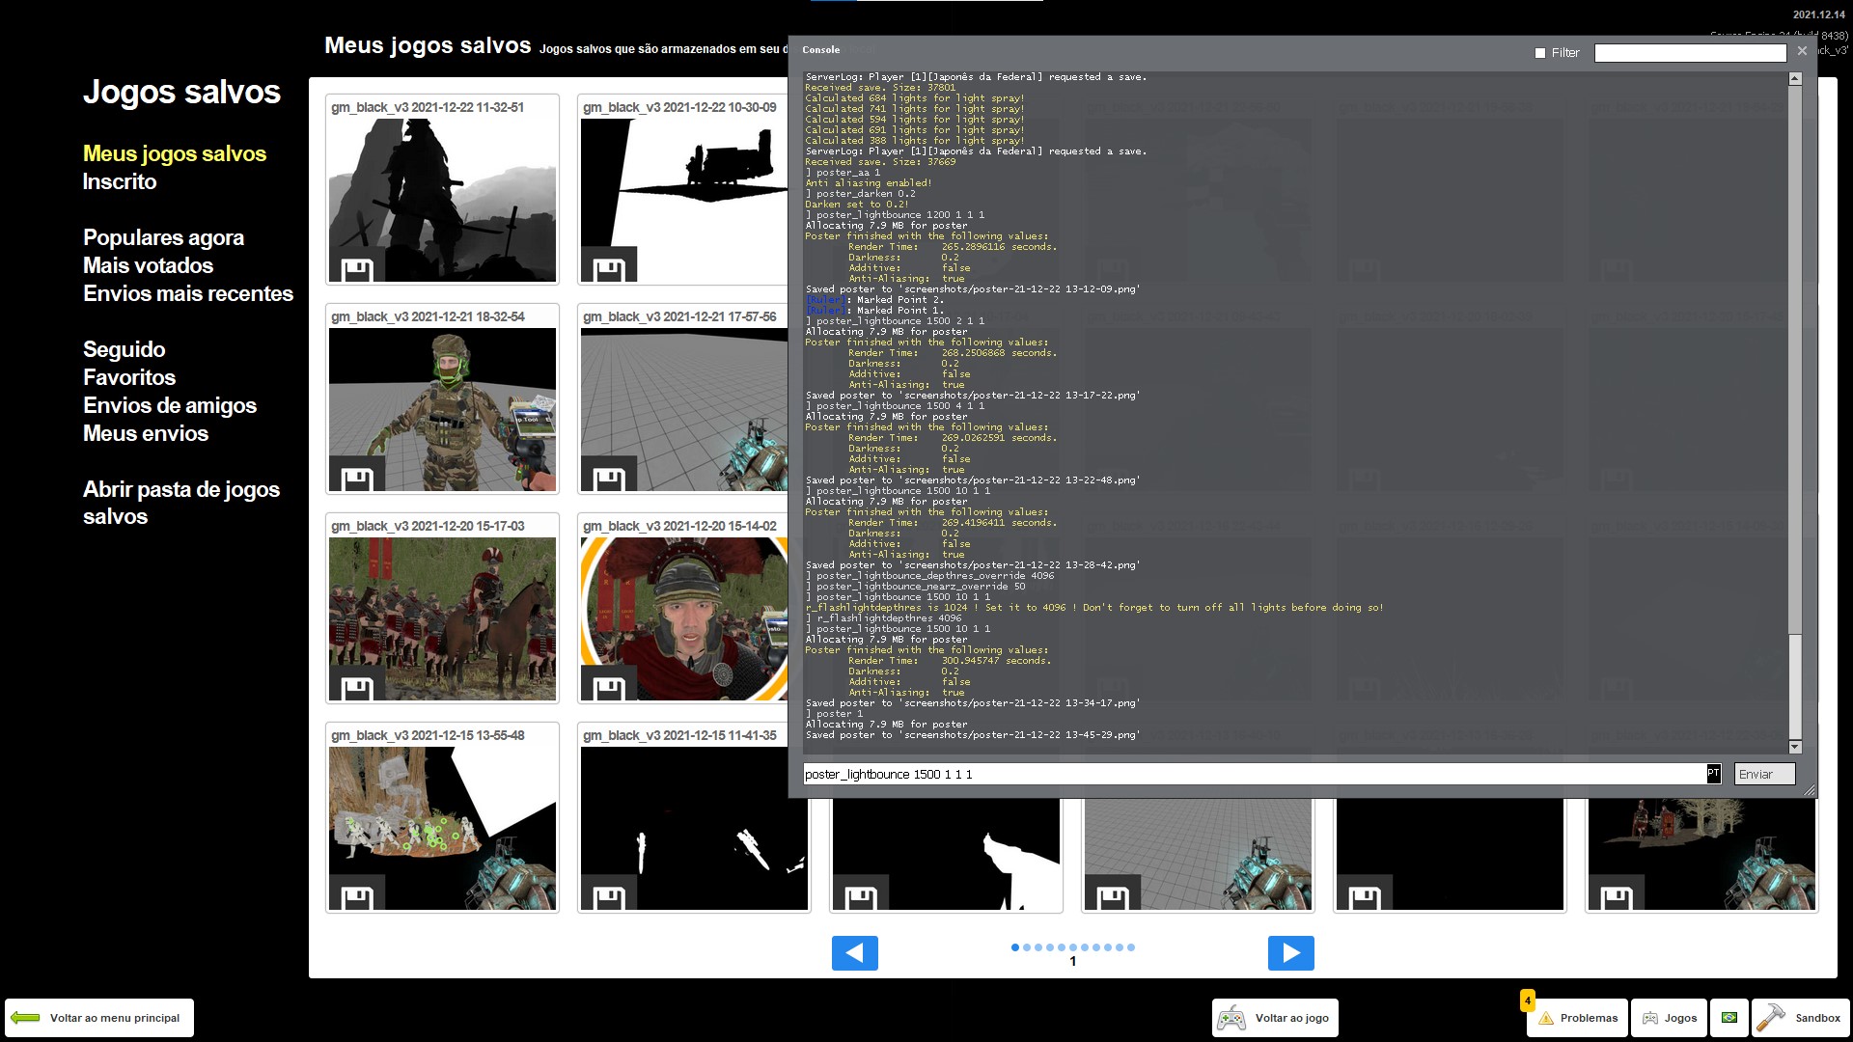The width and height of the screenshot is (1853, 1042).
Task: Open the Favoritos saves list
Action: (x=129, y=377)
